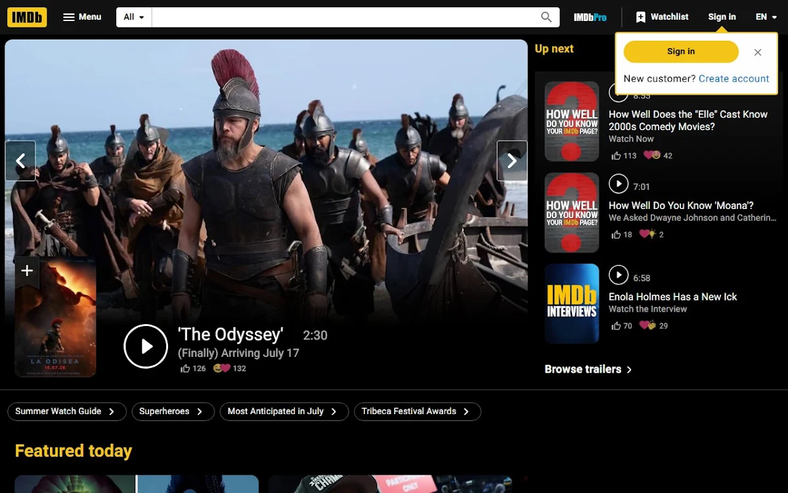Click Sign in in the header
This screenshot has width=788, height=493.
click(722, 17)
